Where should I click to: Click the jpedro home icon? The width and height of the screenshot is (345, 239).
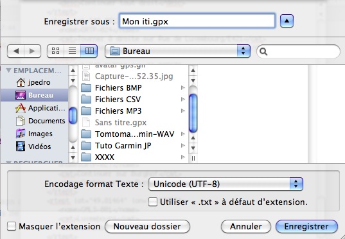pos(21,82)
